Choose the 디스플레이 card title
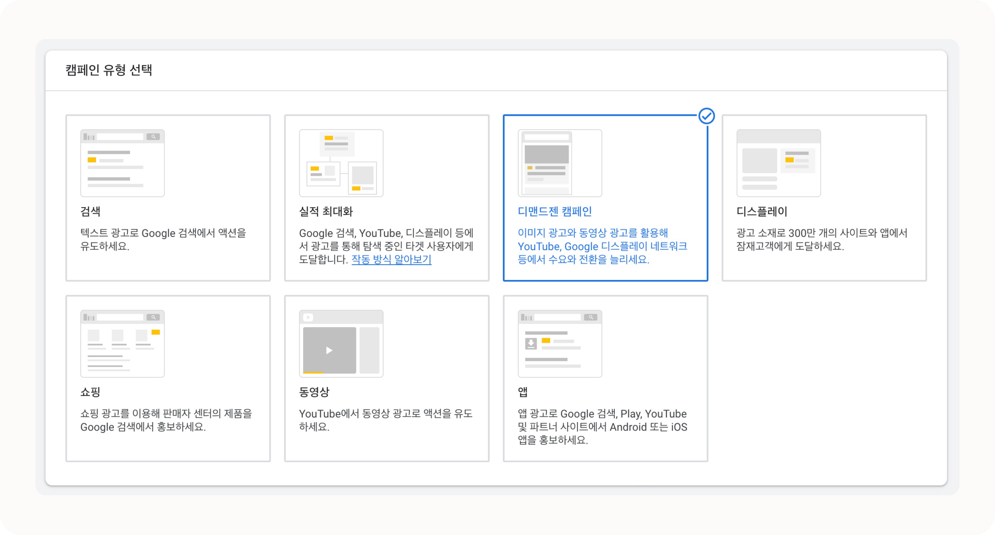The image size is (995, 535). click(x=762, y=211)
